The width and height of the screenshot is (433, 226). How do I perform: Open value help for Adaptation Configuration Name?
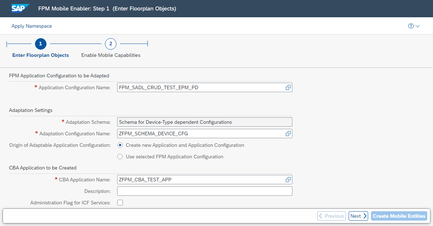point(288,134)
